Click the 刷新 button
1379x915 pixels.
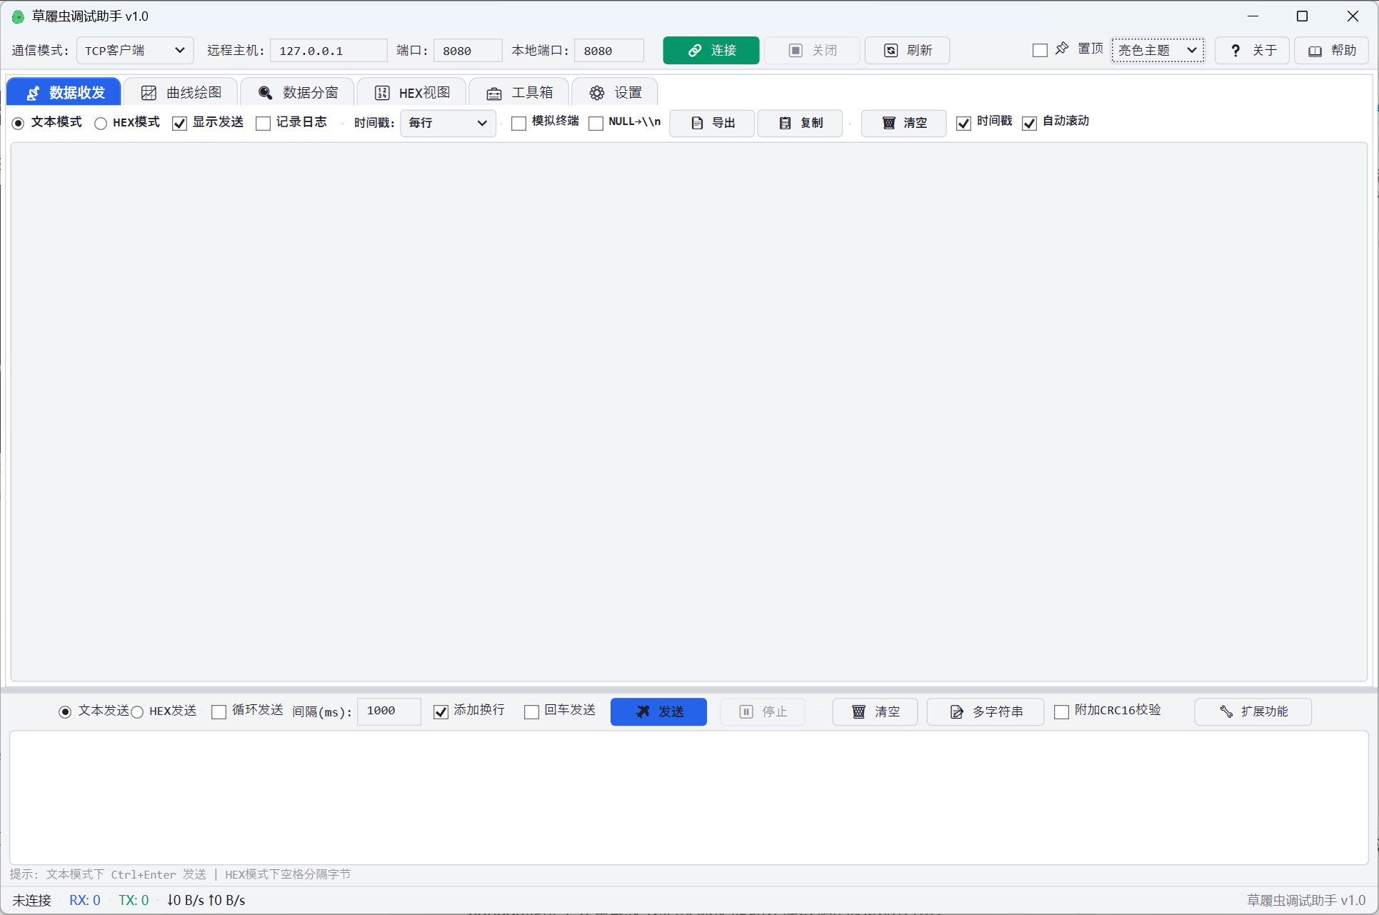(907, 51)
